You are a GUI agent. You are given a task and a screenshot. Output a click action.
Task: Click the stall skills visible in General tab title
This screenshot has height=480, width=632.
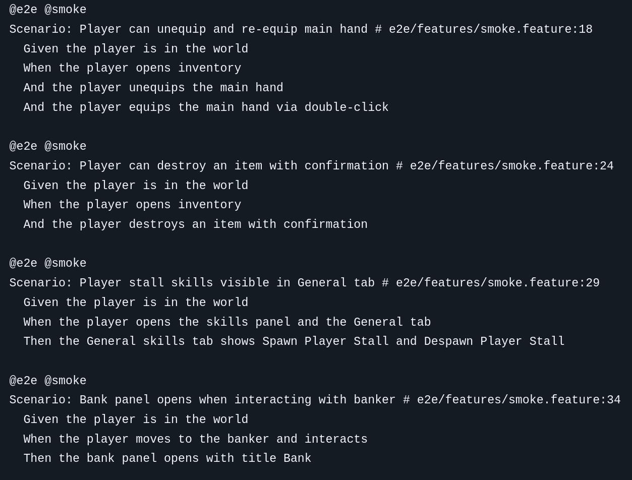227,283
